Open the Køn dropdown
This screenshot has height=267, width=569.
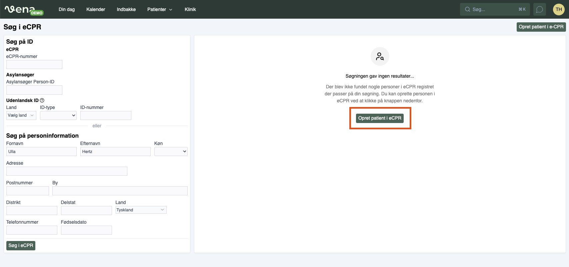click(171, 151)
